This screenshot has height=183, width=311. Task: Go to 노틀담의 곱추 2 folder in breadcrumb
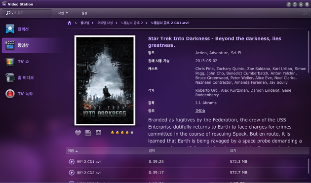tap(132, 23)
